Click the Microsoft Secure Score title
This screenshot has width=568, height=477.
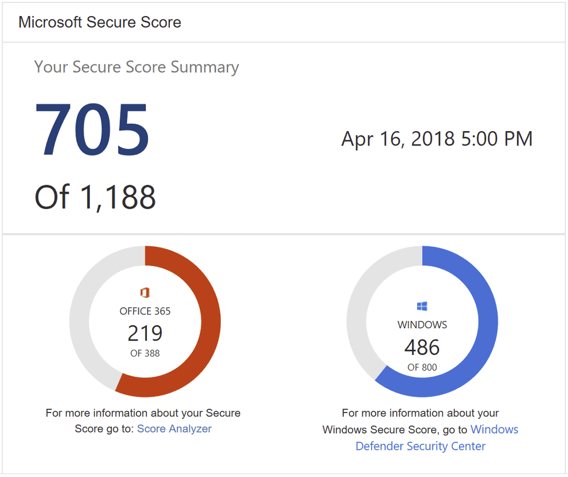point(100,22)
